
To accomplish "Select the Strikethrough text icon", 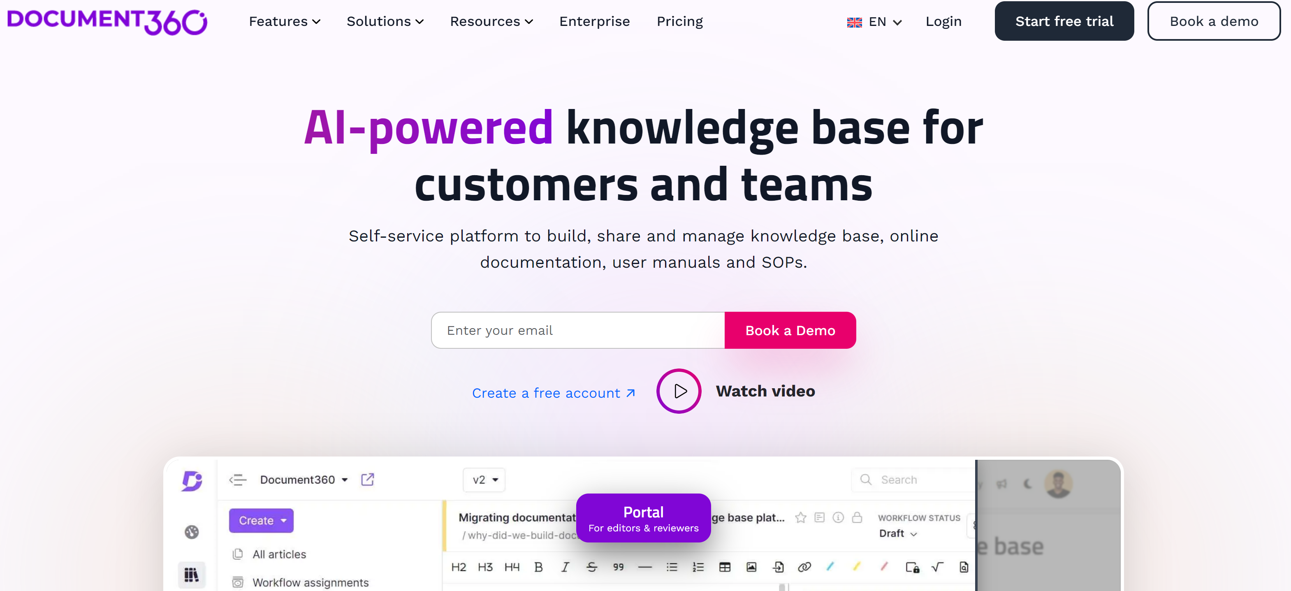I will click(x=591, y=566).
